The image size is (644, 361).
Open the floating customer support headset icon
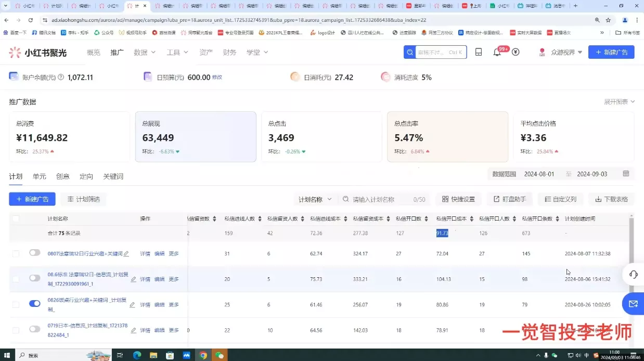point(633,274)
